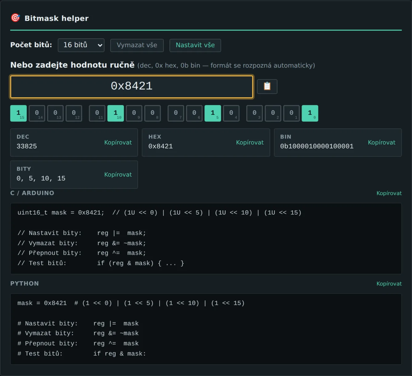Toggle bit 9 on
The height and width of the screenshot is (376, 412).
pyautogui.click(x=134, y=113)
